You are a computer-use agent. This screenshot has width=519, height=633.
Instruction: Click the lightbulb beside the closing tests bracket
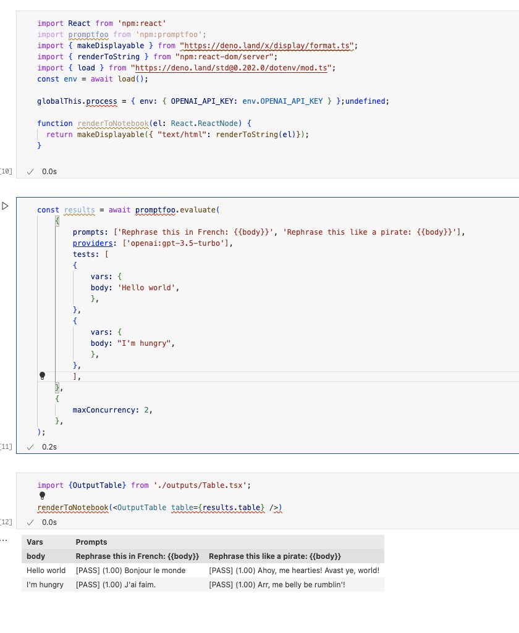tap(43, 376)
